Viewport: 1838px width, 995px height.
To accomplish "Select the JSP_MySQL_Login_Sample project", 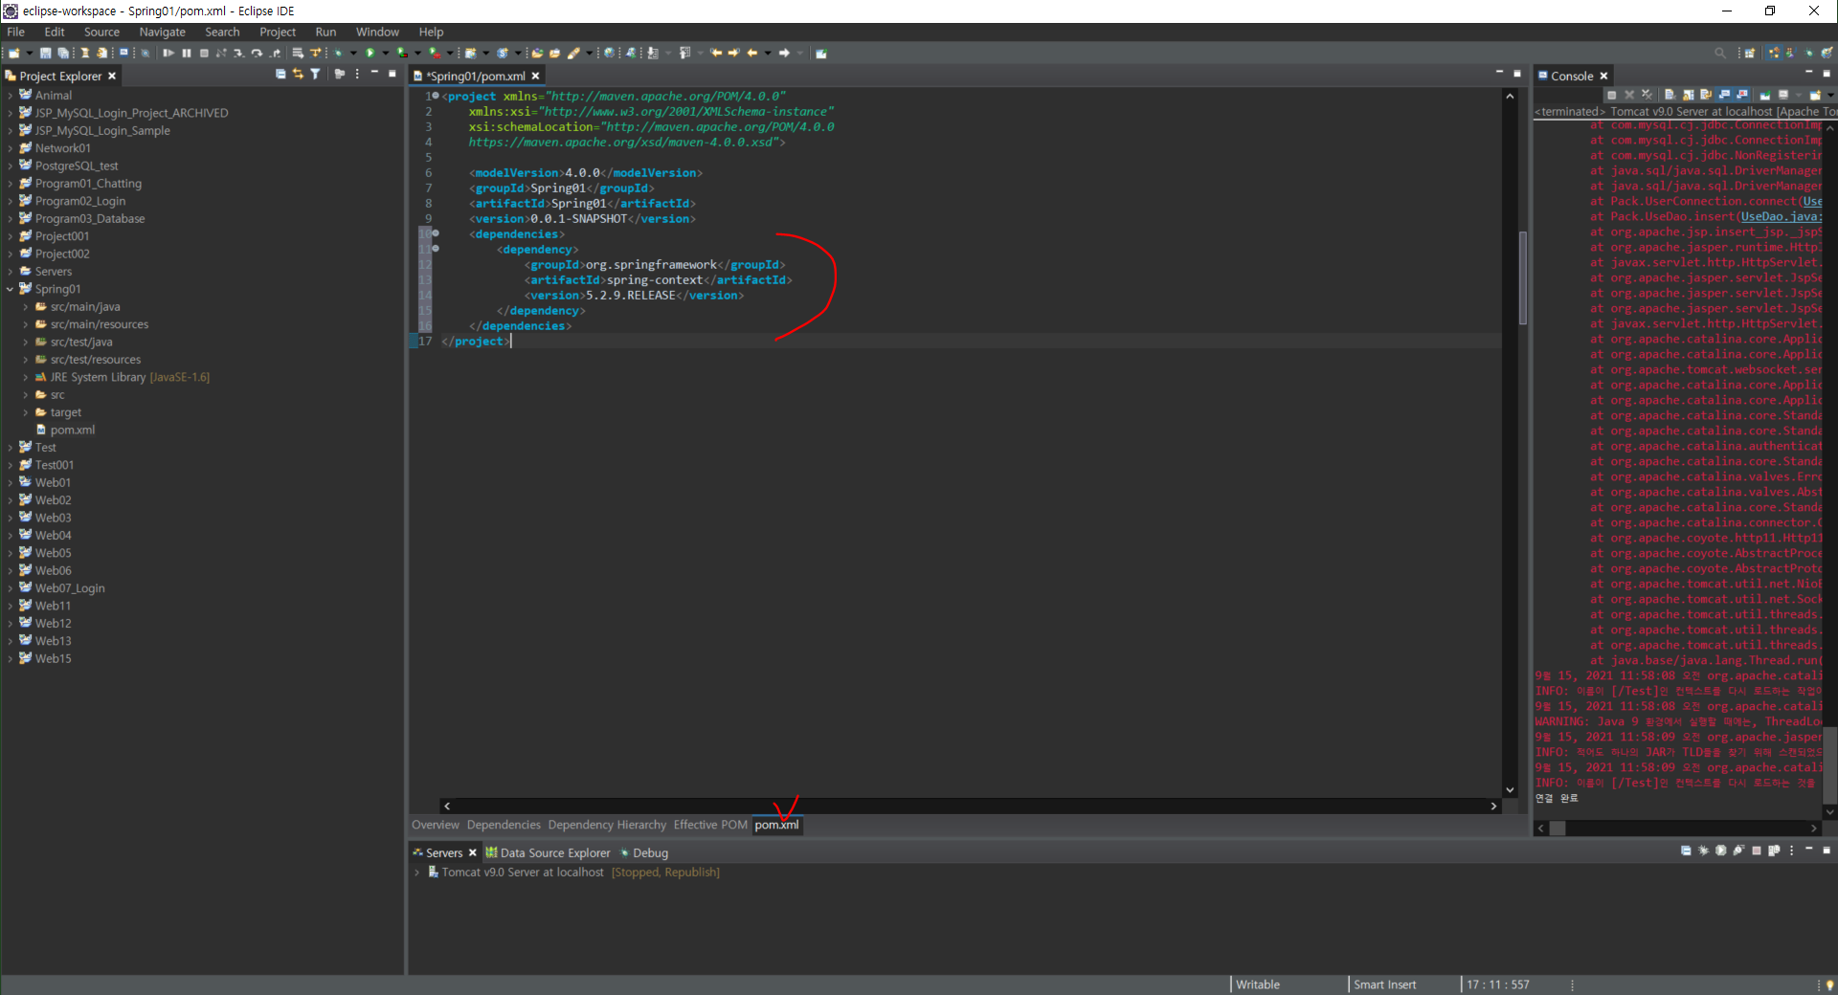I will 102,131.
